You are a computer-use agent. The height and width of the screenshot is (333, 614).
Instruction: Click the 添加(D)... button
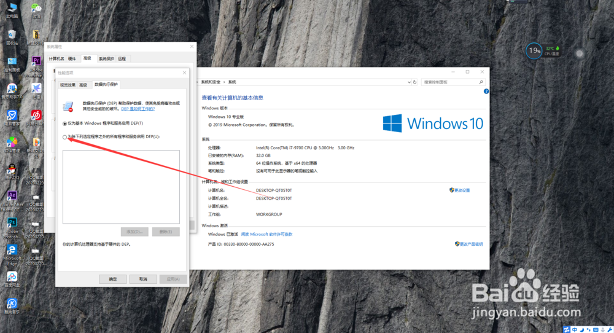[134, 232]
